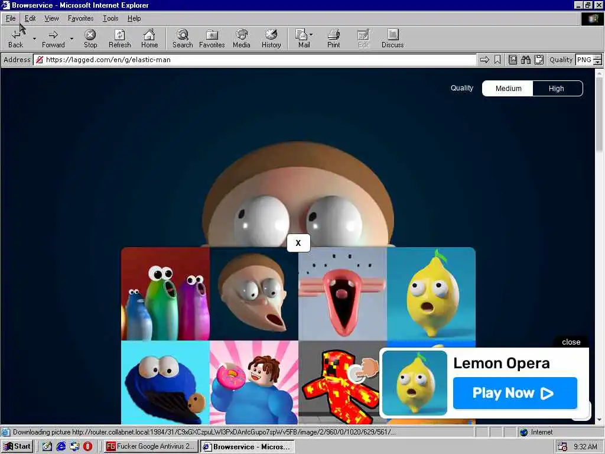This screenshot has width=605, height=454.
Task: Open the Tools menu
Action: (x=110, y=18)
